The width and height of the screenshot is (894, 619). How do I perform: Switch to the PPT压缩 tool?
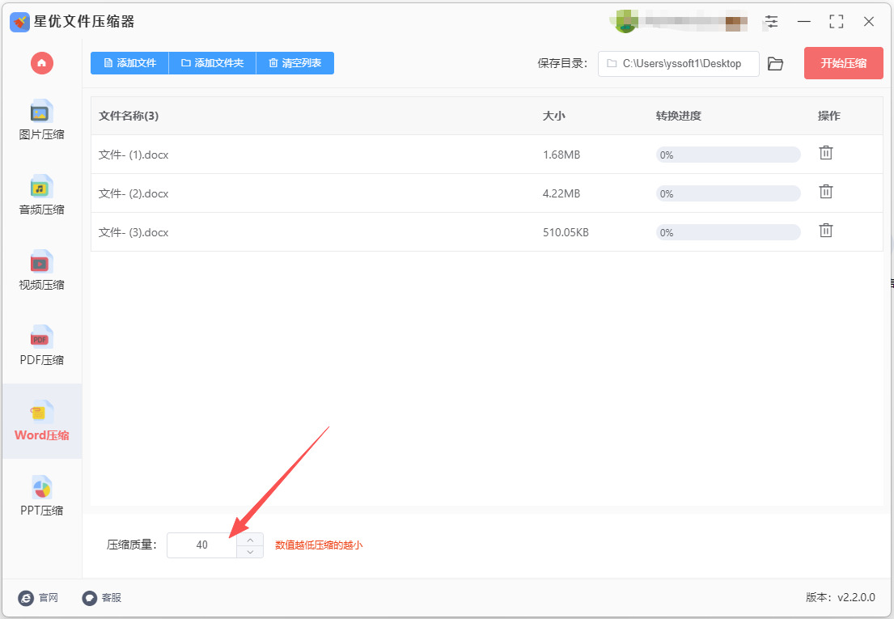[41, 497]
